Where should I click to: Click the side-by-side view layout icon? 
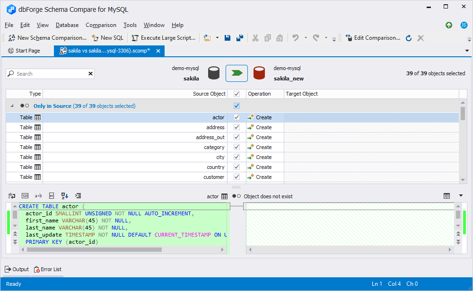coord(447,196)
